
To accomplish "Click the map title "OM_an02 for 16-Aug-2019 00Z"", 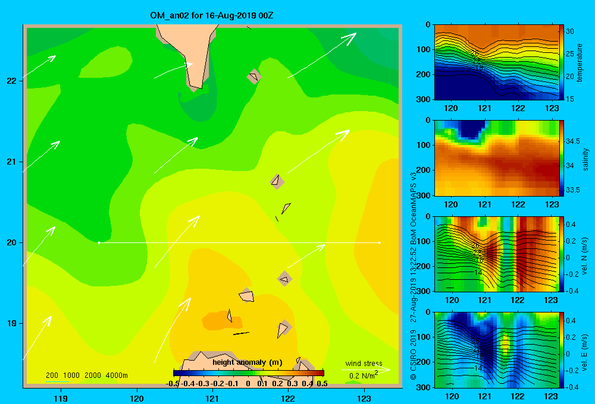I will point(212,16).
